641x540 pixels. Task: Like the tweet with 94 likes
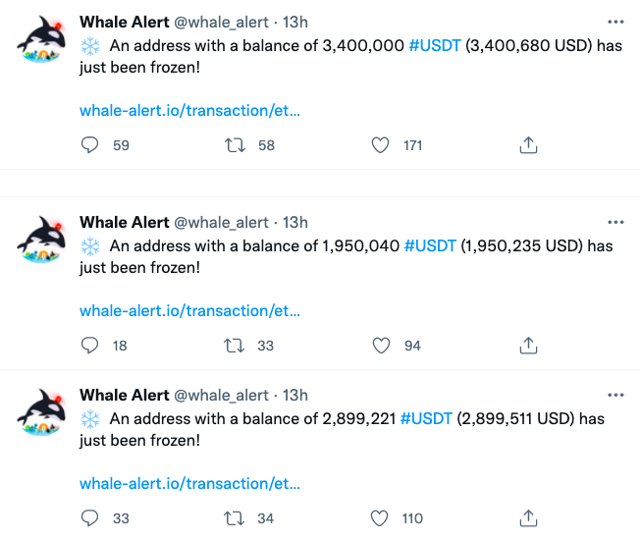[381, 346]
